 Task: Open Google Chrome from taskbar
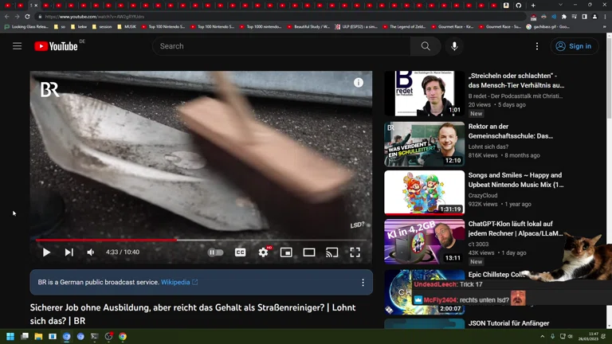(x=123, y=336)
